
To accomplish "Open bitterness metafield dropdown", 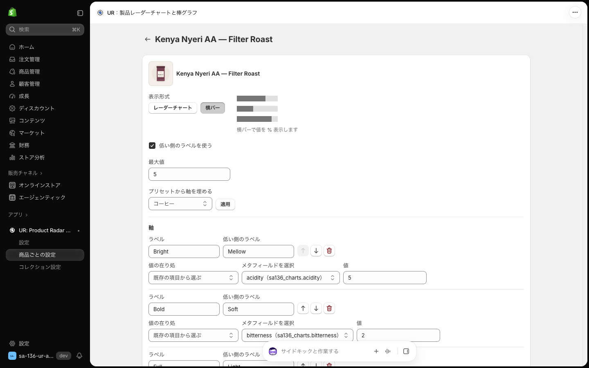I will (297, 335).
